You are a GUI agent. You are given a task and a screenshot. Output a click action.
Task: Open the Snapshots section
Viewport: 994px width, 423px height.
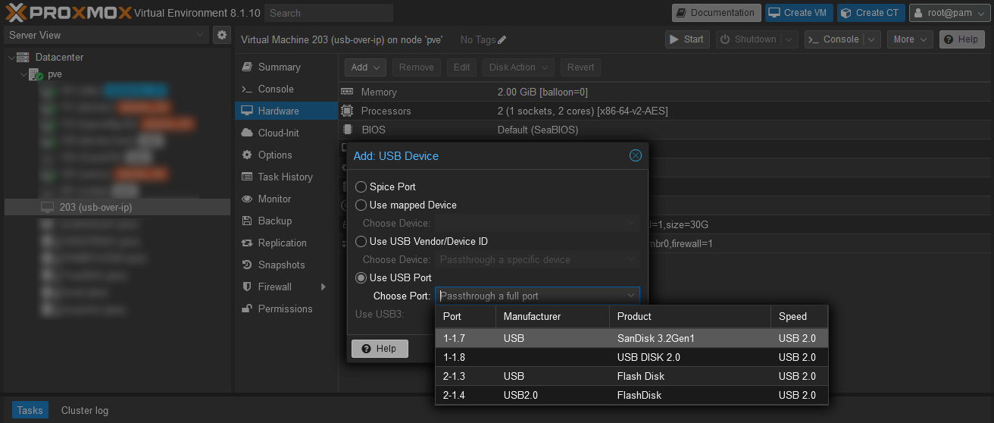coord(281,265)
